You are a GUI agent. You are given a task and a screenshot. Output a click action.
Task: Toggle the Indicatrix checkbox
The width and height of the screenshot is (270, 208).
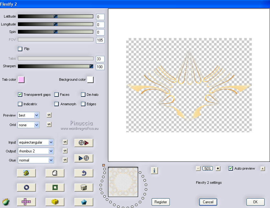pos(20,104)
